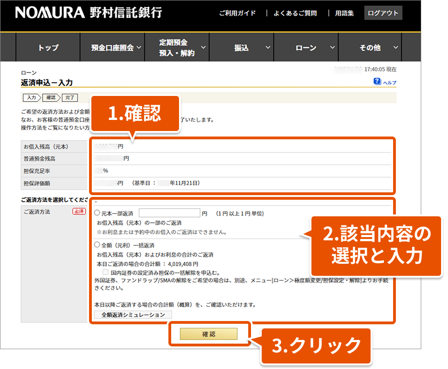Click the NOMURA 野村信託銀行 logo
Screen dimensions: 448x369
89,12
